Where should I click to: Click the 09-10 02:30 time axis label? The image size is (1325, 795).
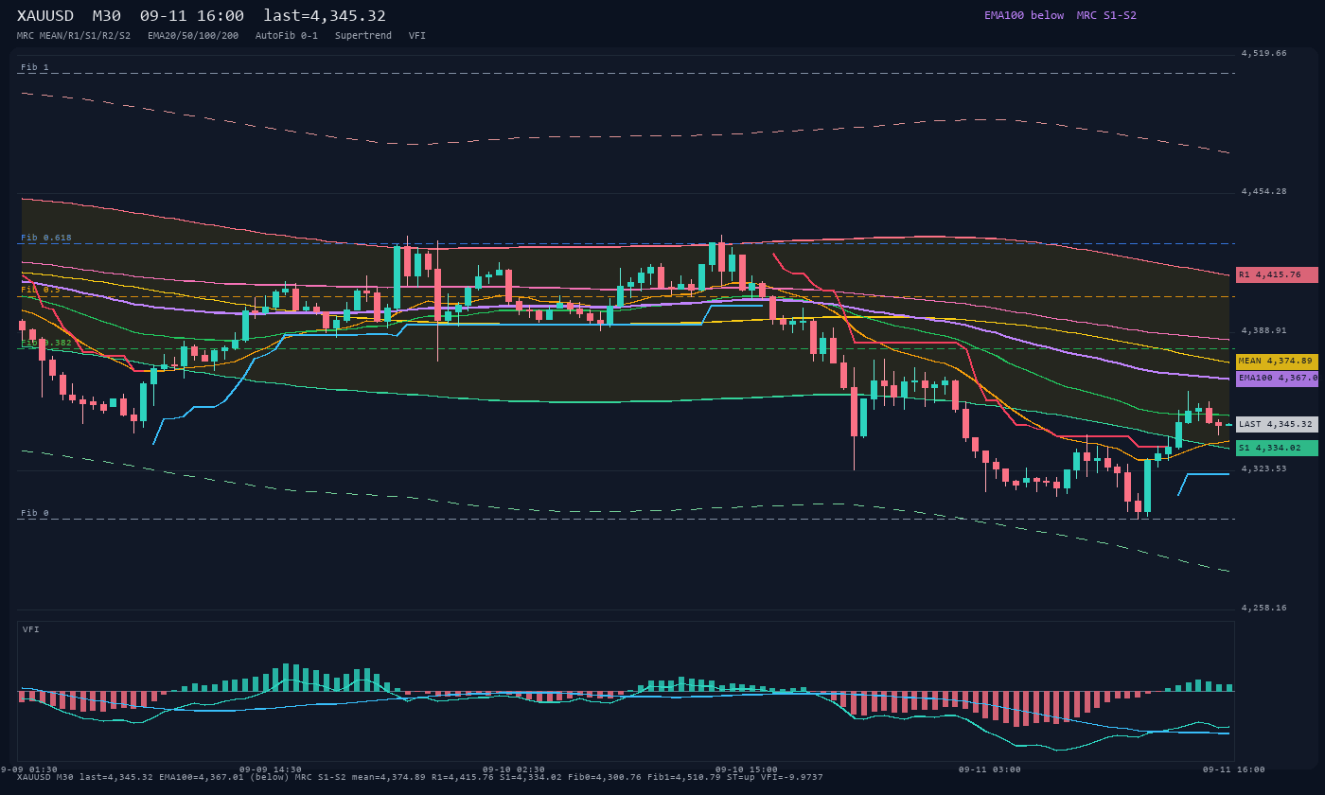point(514,769)
